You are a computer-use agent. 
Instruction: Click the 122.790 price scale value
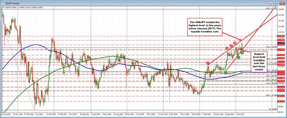281,21
